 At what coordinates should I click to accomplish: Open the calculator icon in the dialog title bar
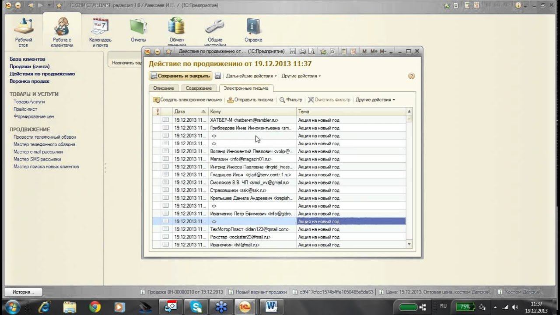344,52
